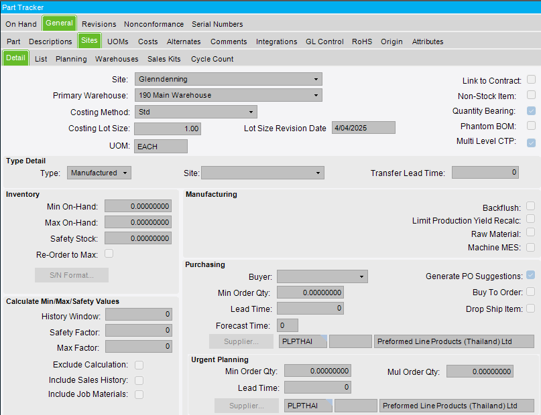The width and height of the screenshot is (541, 415).
Task: Switch to the Part sub-tab
Action: pos(13,41)
